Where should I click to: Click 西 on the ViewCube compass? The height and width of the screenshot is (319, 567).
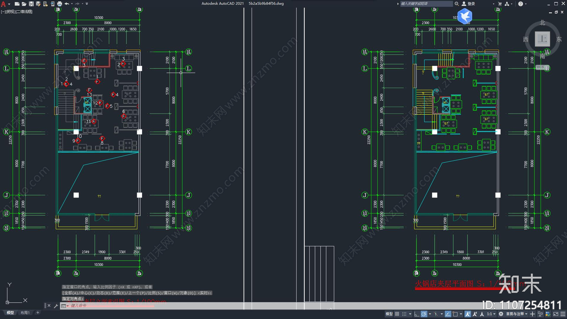(526, 39)
